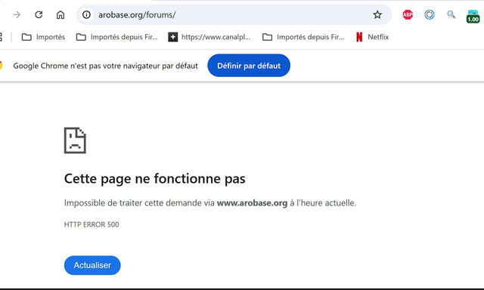Open the canalplus bookmark
The image size is (484, 290).
coord(209,37)
